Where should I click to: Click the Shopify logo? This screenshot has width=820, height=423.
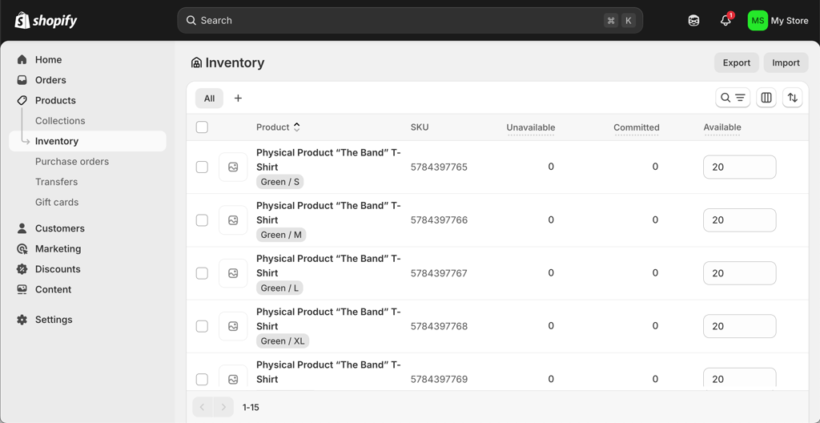[x=46, y=20]
